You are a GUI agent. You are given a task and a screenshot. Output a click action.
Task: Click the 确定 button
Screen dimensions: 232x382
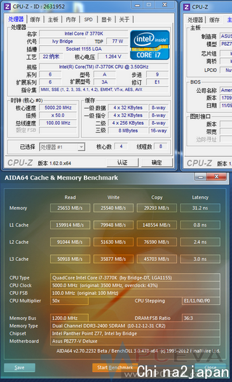click(157, 162)
